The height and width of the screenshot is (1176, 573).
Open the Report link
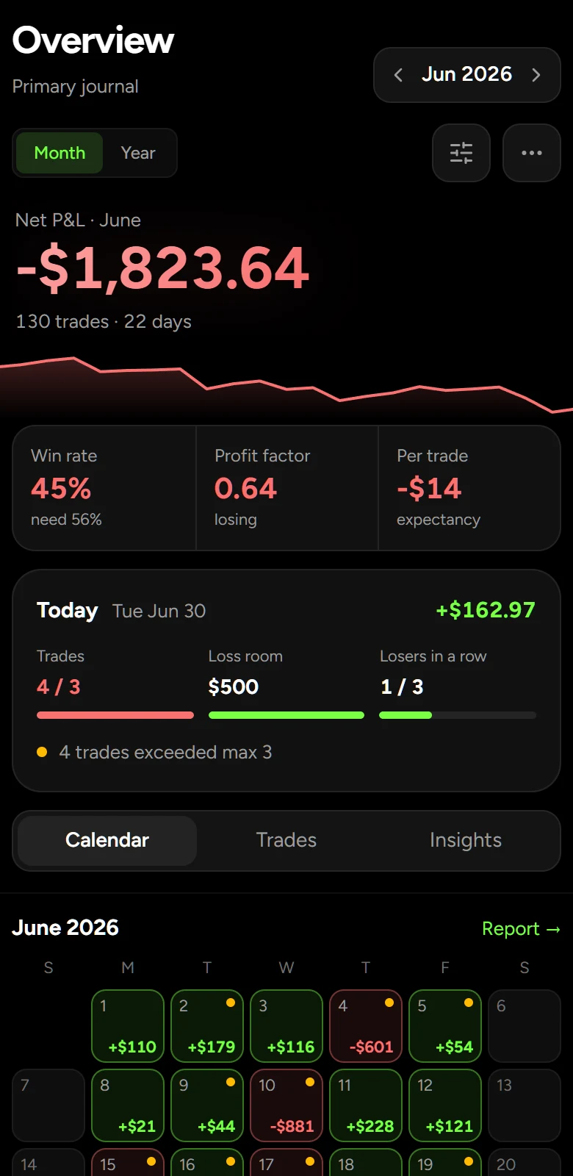tap(521, 929)
